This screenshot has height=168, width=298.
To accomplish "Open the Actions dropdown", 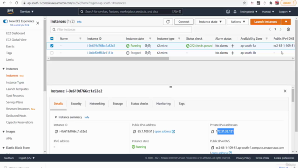I will 237,22.
